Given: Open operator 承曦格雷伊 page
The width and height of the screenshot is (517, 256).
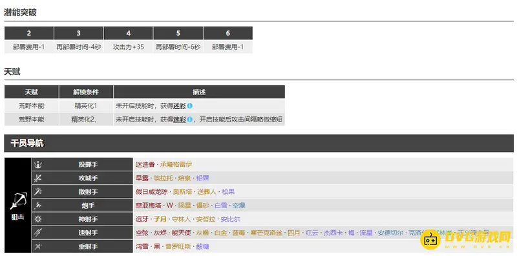Looking at the screenshot, I should (176, 164).
